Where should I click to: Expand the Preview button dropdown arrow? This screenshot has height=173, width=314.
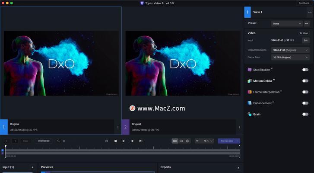(x=238, y=141)
